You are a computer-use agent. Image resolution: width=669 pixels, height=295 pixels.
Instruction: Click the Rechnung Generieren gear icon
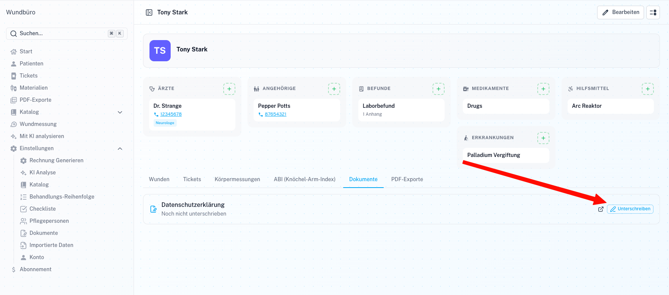pos(23,161)
